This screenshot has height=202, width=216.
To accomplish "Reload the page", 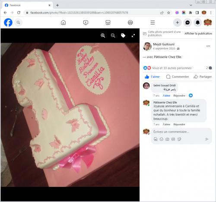I will click(x=19, y=13).
